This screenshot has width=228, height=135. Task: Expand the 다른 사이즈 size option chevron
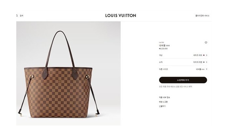coord(207,69)
